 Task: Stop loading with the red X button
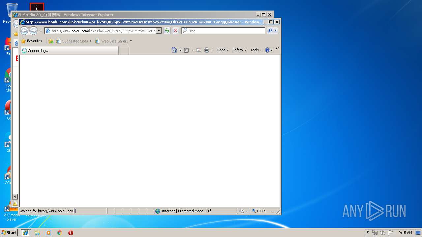click(176, 31)
